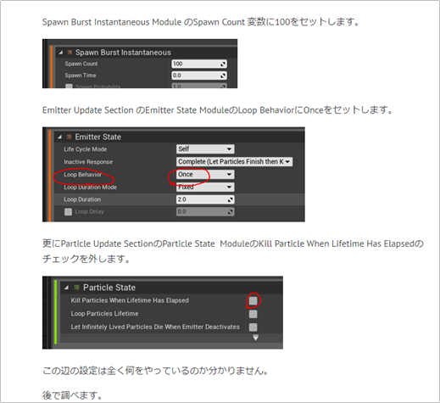Image resolution: width=440 pixels, height=403 pixels.
Task: Click the Loop Behavior label
Action: coord(82,175)
